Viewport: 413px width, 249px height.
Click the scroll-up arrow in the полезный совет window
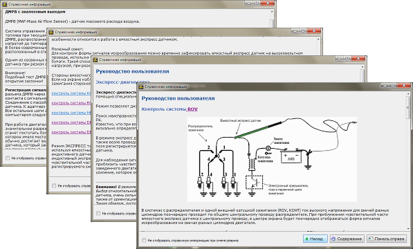(x=318, y=39)
